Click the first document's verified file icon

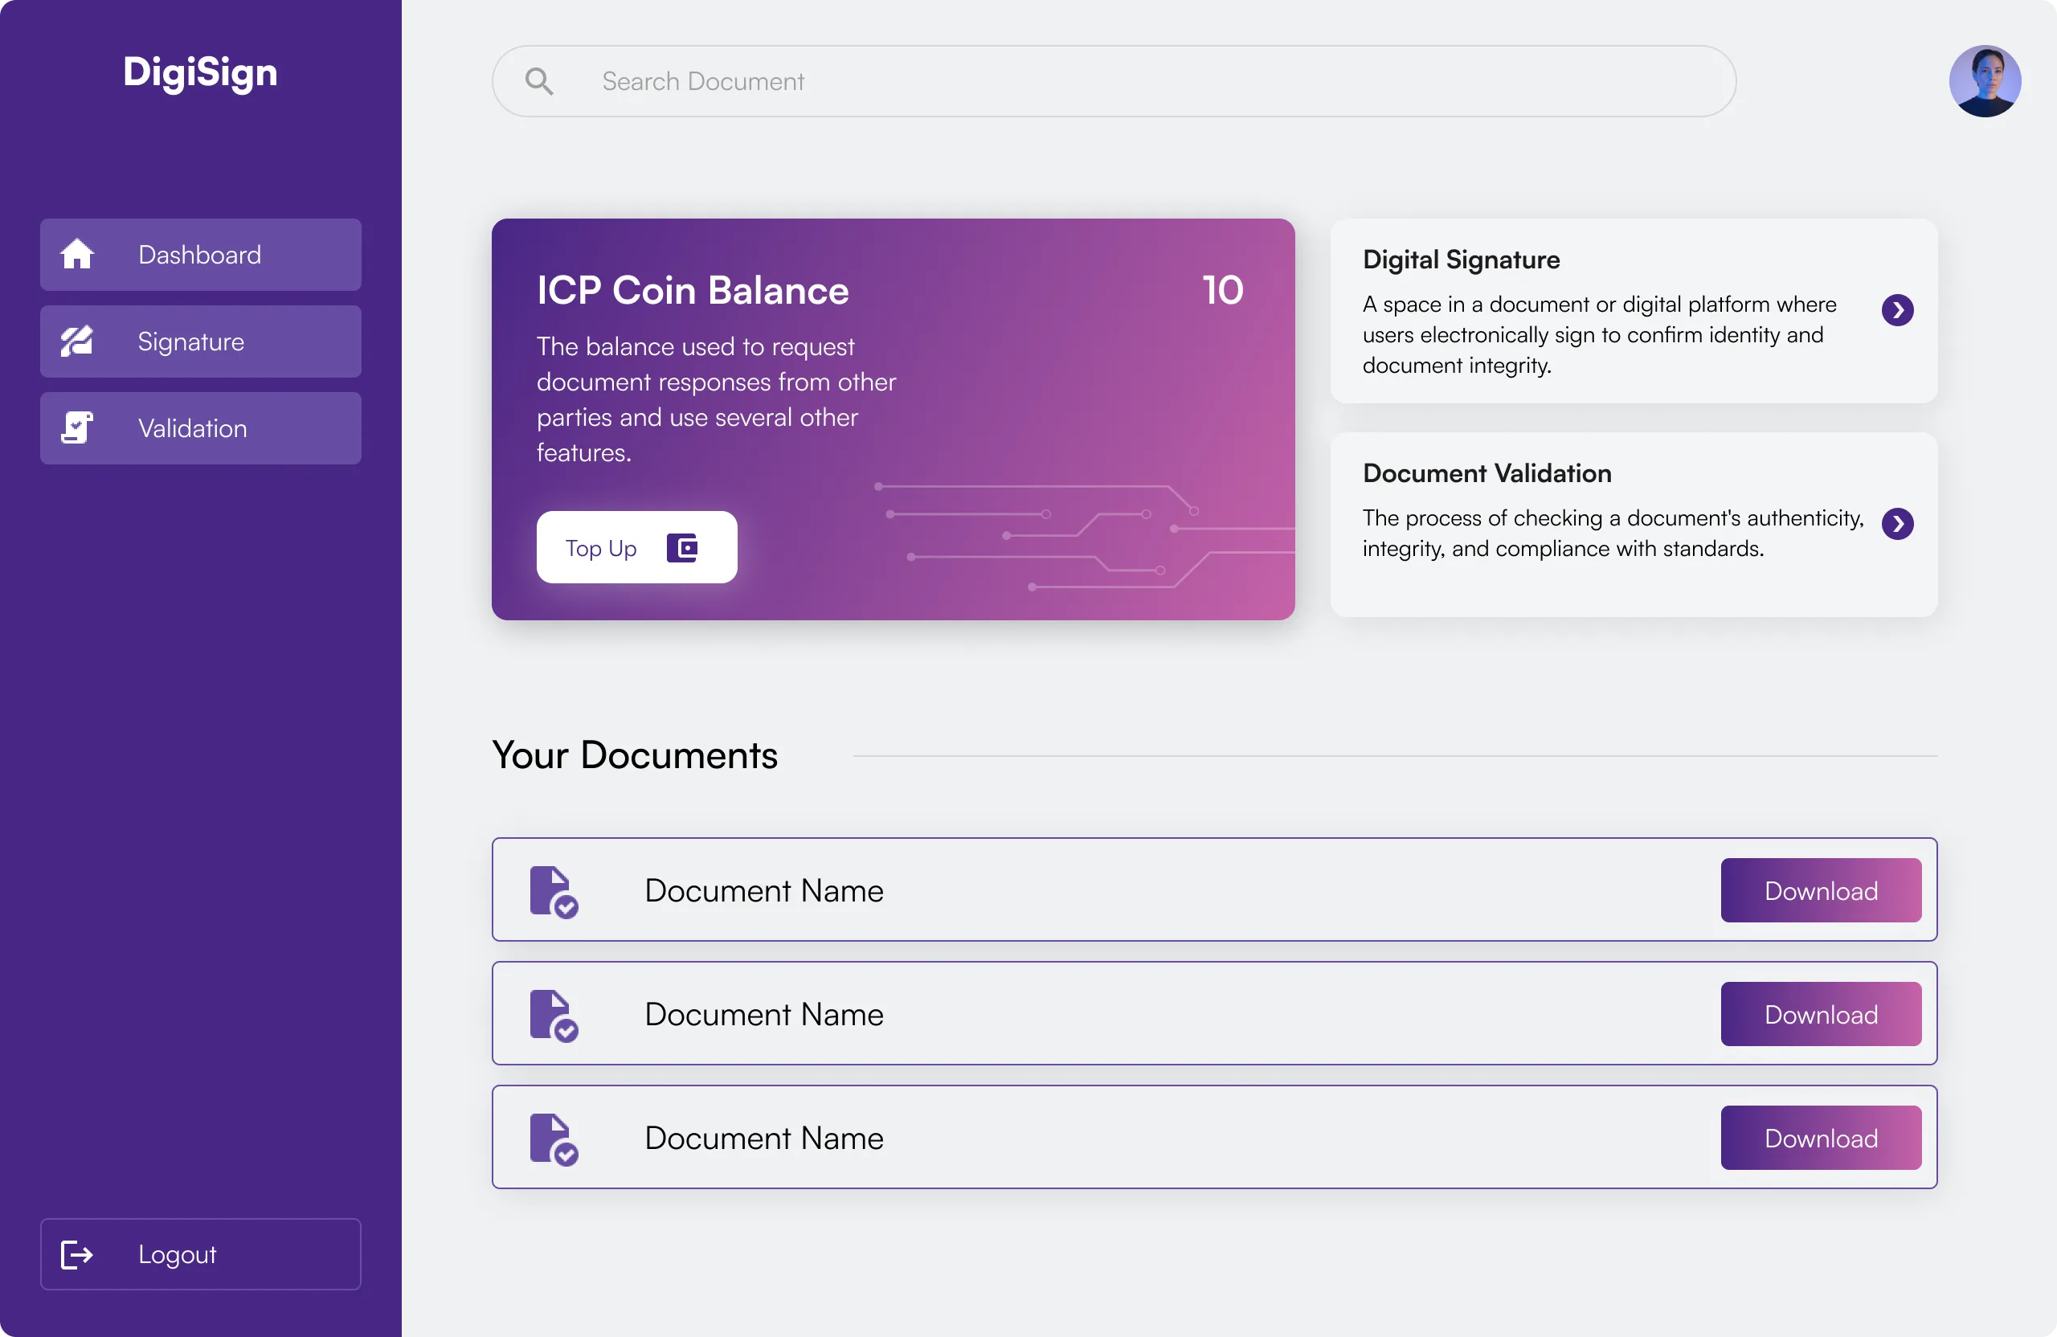point(553,891)
